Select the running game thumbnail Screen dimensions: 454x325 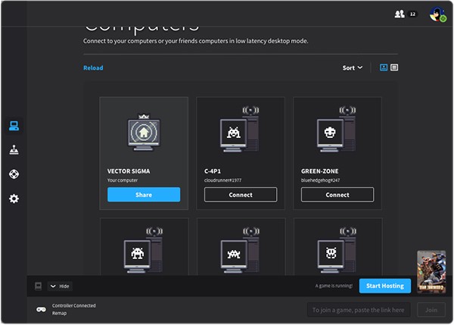431,270
